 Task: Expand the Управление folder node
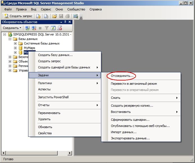coord(10,70)
